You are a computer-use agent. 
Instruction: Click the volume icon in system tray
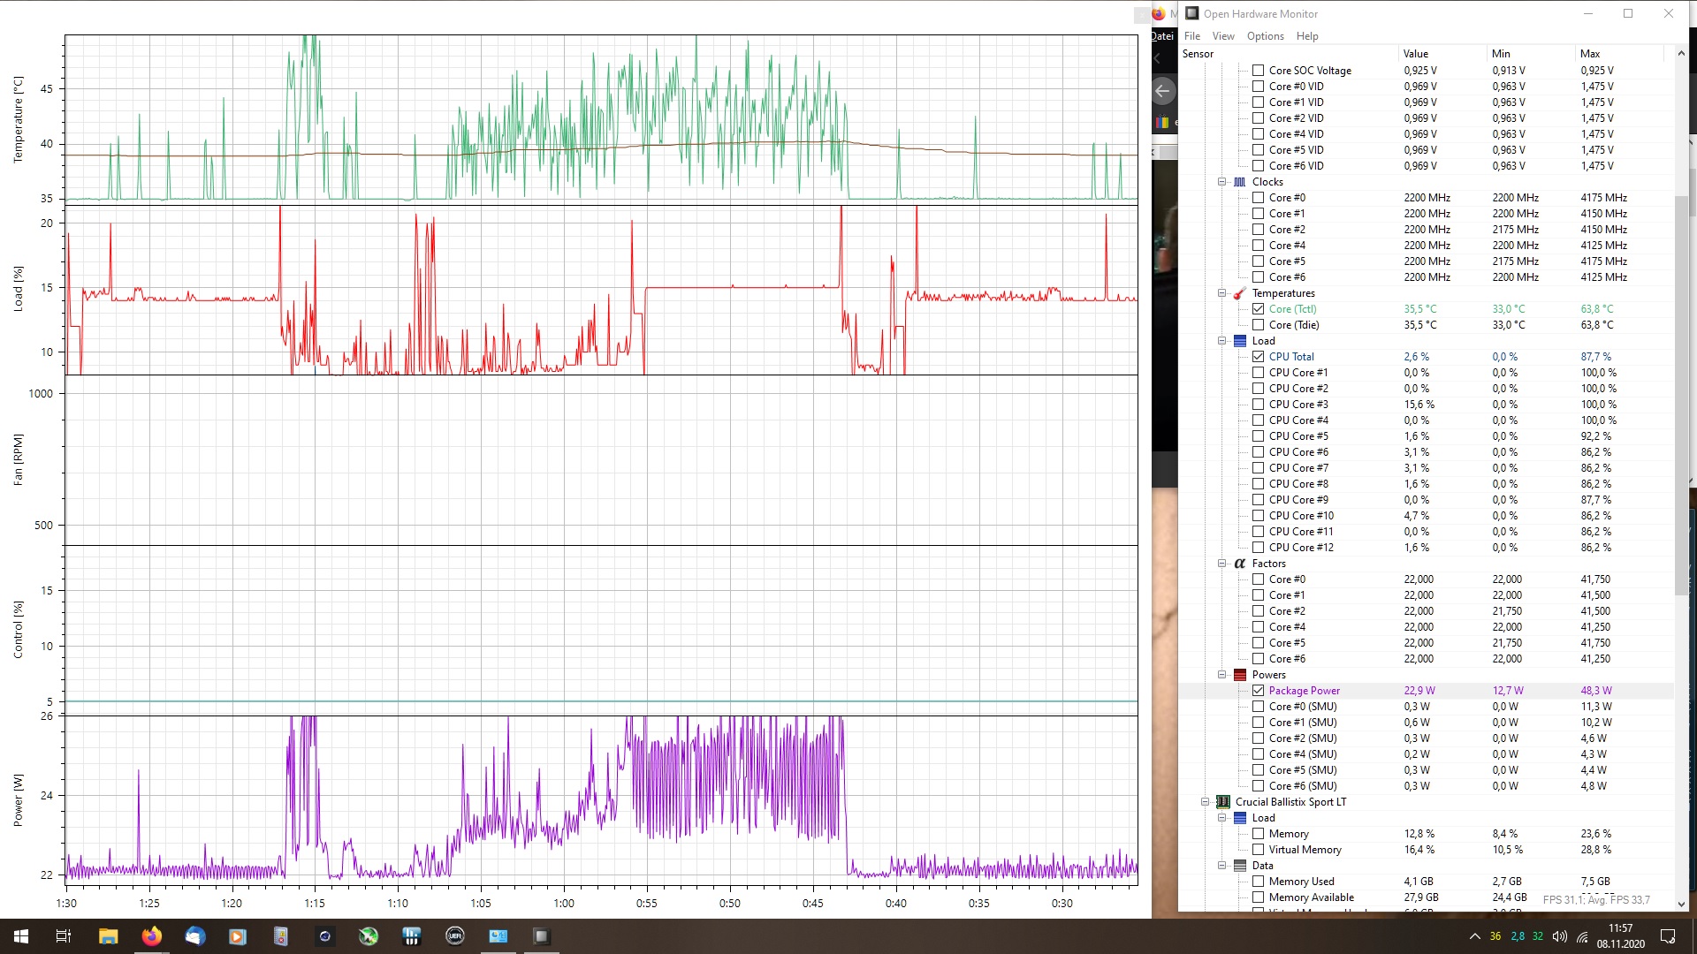pyautogui.click(x=1559, y=936)
